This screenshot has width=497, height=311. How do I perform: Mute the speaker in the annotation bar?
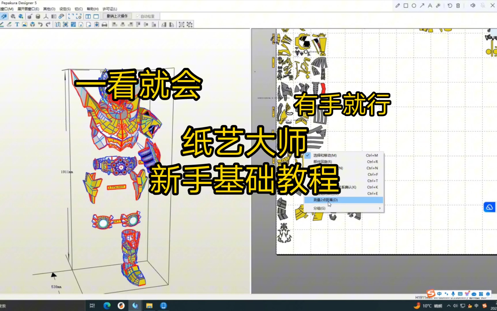473,5
